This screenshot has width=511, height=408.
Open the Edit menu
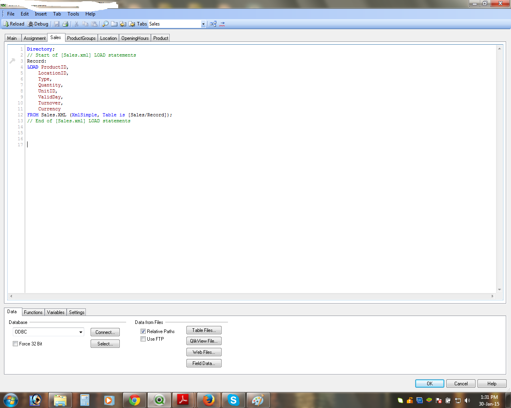point(25,14)
